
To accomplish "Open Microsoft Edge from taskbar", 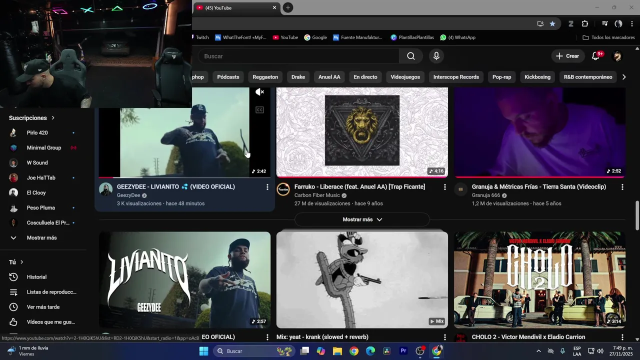I will coord(370,351).
